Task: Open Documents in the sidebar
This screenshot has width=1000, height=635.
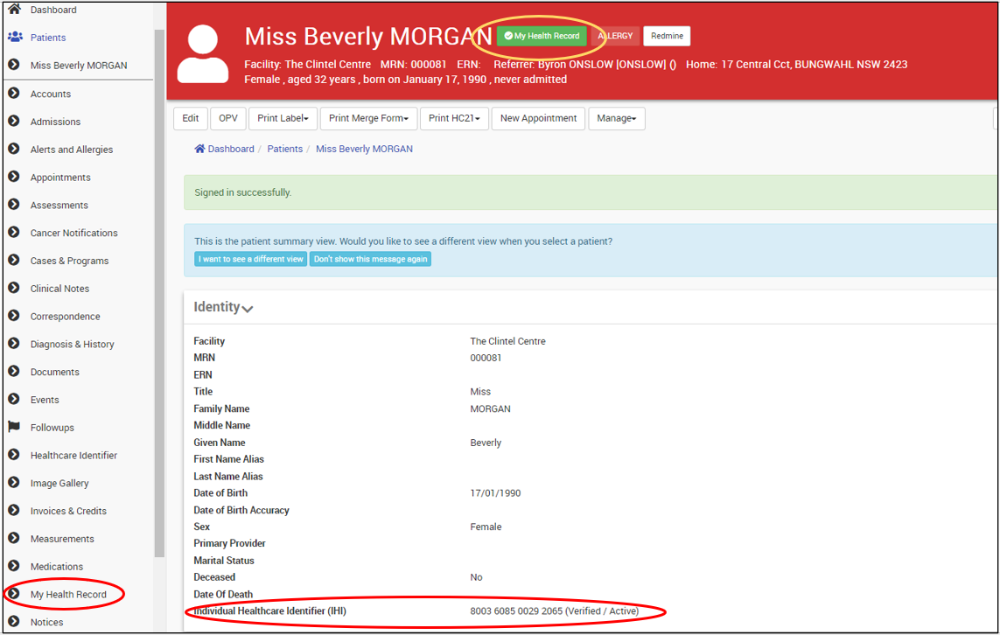Action: 55,373
